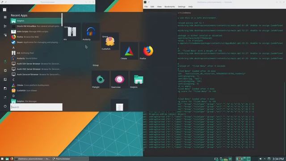Launch Firefox from the Recent Apps list

pyautogui.click(x=36, y=37)
